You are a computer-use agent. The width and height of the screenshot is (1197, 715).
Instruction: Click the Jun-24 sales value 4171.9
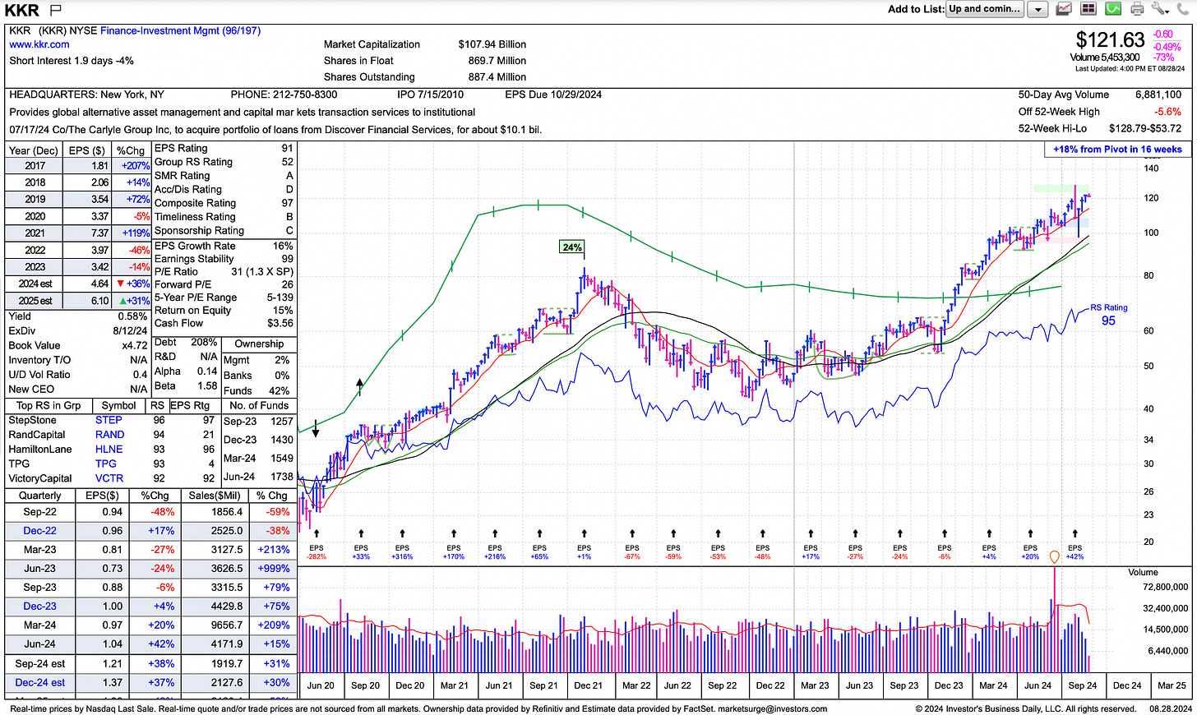click(226, 644)
